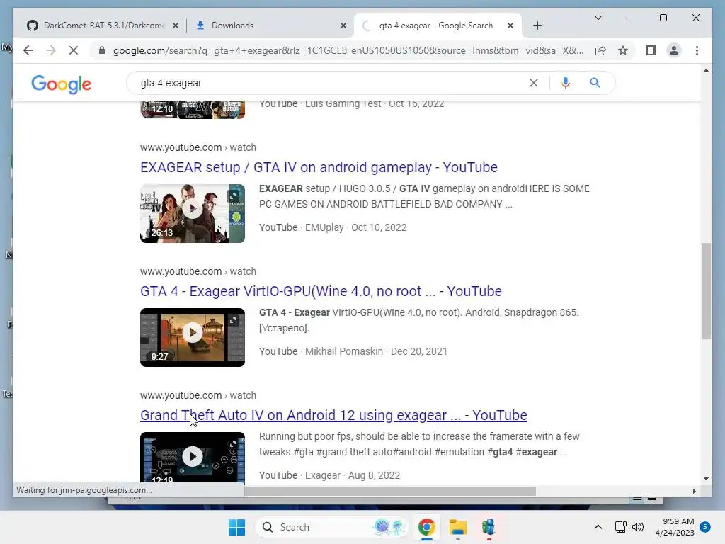Click the Chrome back arrow button
Viewport: 725px width, 544px height.
pos(28,50)
